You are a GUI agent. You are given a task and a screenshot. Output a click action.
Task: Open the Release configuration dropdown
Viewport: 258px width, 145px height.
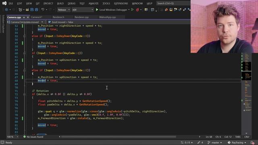click(64, 10)
